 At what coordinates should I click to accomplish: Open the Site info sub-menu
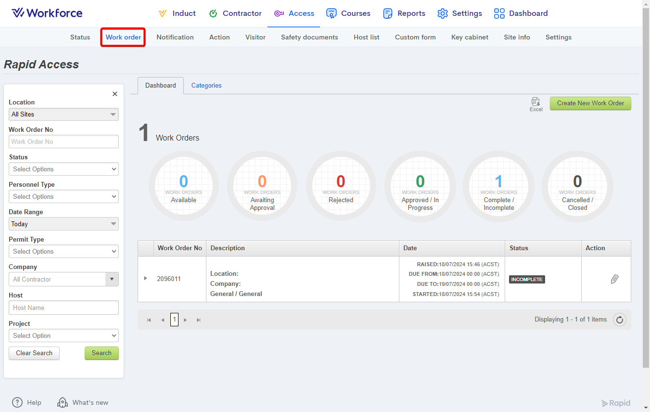pyautogui.click(x=517, y=37)
